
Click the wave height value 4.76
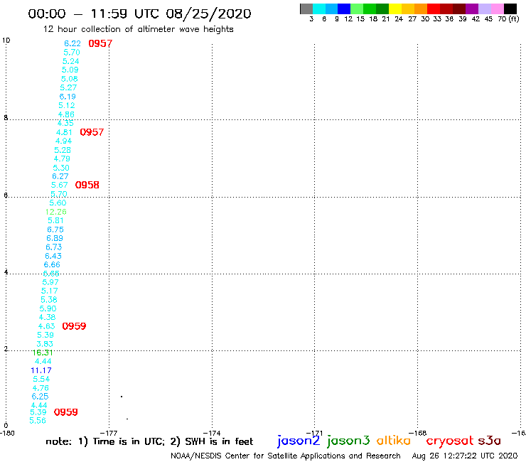pos(41,388)
